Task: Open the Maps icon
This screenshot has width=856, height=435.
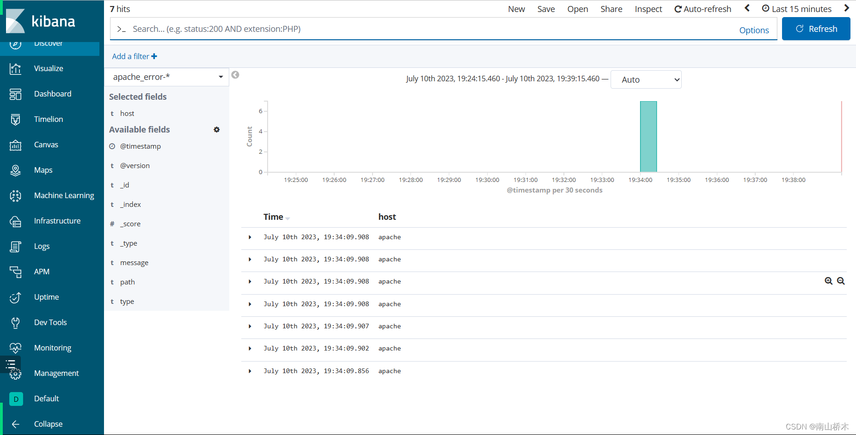Action: click(15, 170)
